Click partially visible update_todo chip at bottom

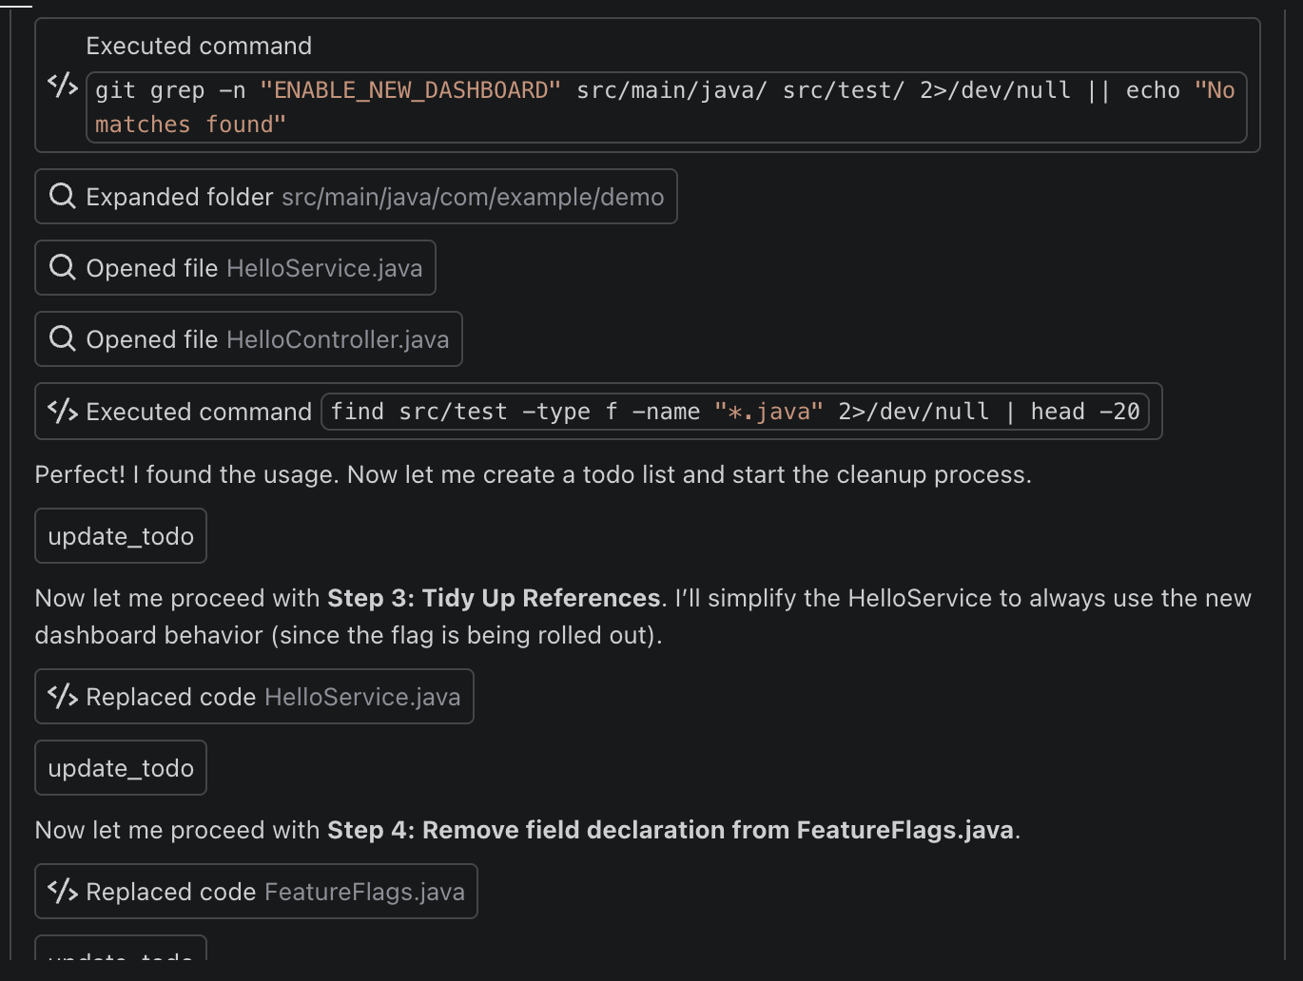pyautogui.click(x=121, y=951)
